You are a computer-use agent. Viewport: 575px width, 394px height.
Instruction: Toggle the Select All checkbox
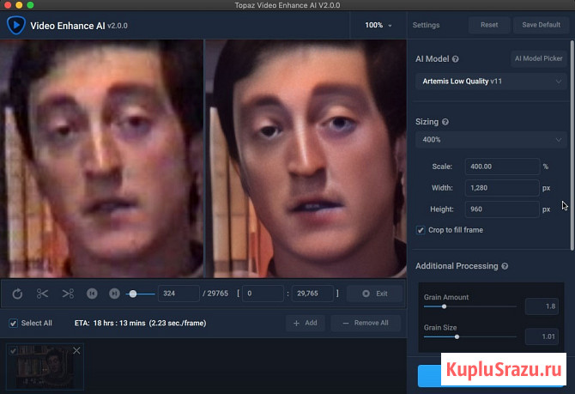13,324
